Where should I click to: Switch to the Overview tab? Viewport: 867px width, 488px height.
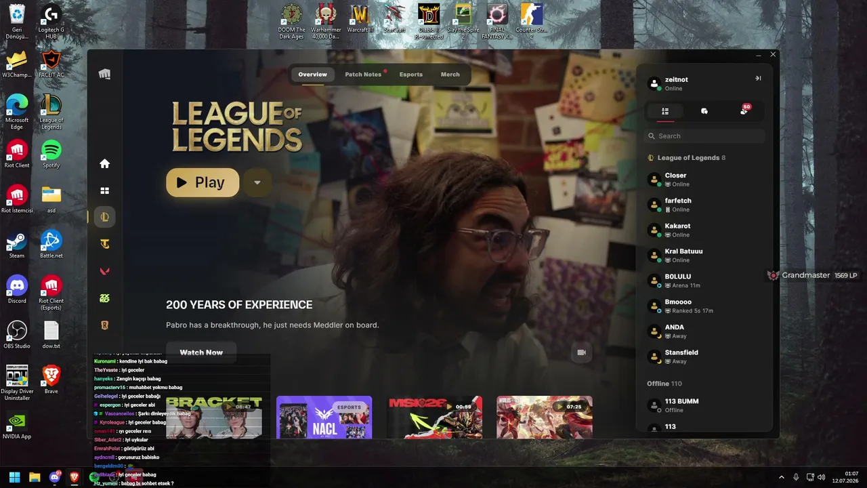point(312,75)
